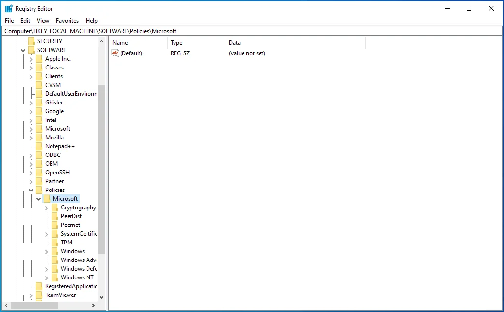Expand the Google key
Screen dimensions: 504x312
tap(31, 111)
